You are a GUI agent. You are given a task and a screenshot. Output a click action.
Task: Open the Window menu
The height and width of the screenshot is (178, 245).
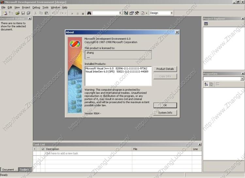click(x=55, y=8)
